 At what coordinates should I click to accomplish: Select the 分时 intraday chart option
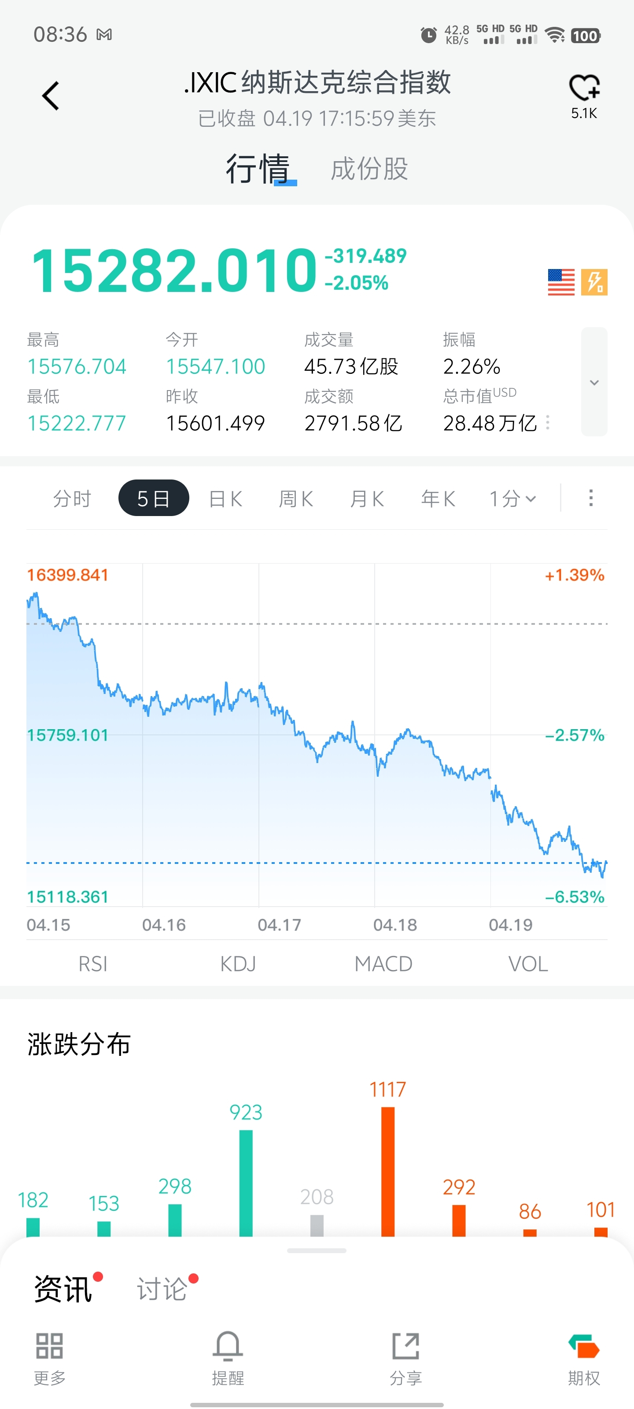click(72, 499)
